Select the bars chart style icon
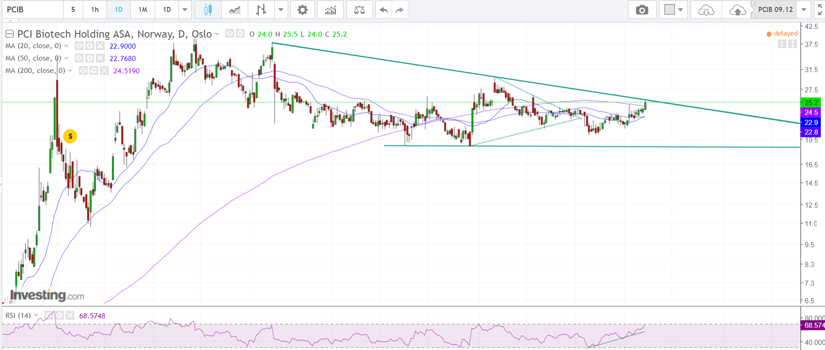 point(261,10)
